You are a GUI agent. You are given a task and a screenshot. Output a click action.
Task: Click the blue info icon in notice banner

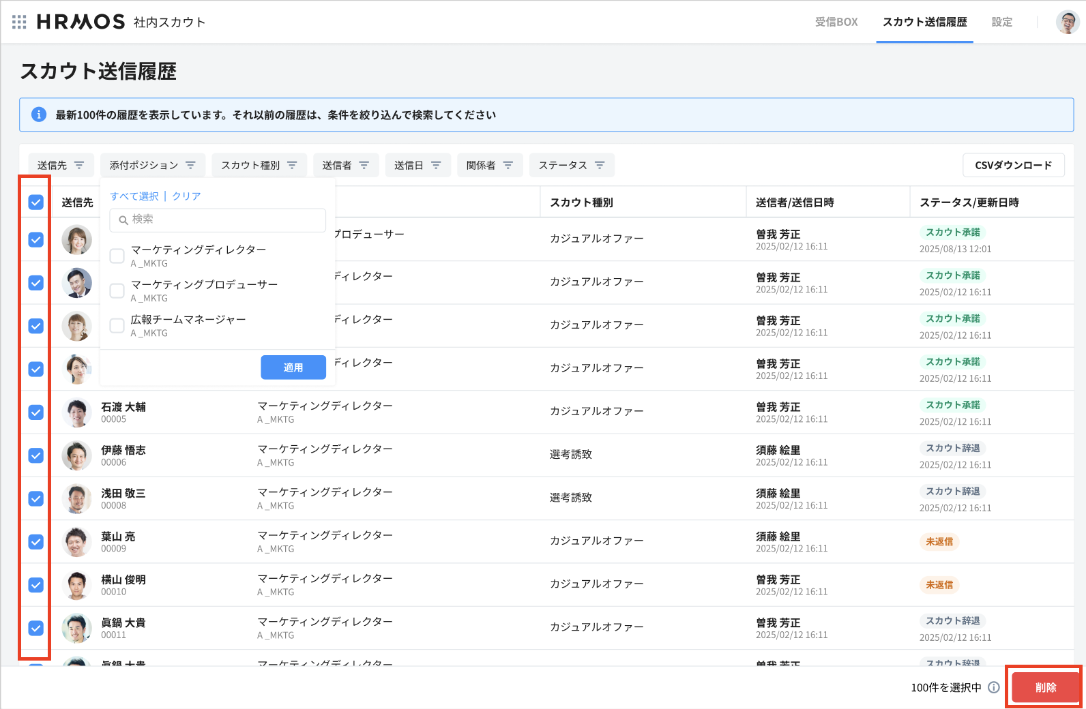pyautogui.click(x=39, y=115)
